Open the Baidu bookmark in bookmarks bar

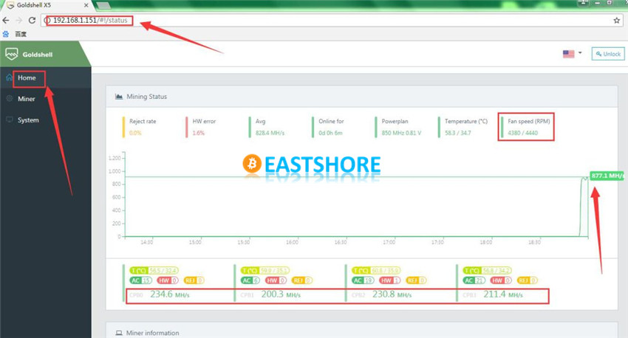click(15, 34)
